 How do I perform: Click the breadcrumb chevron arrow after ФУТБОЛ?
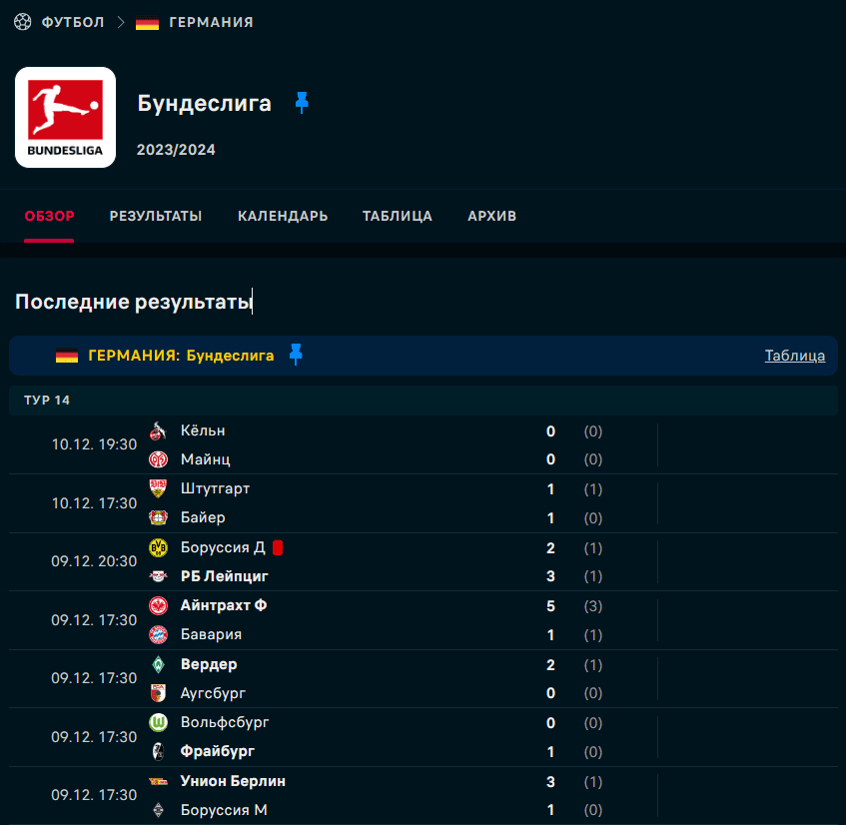click(121, 22)
